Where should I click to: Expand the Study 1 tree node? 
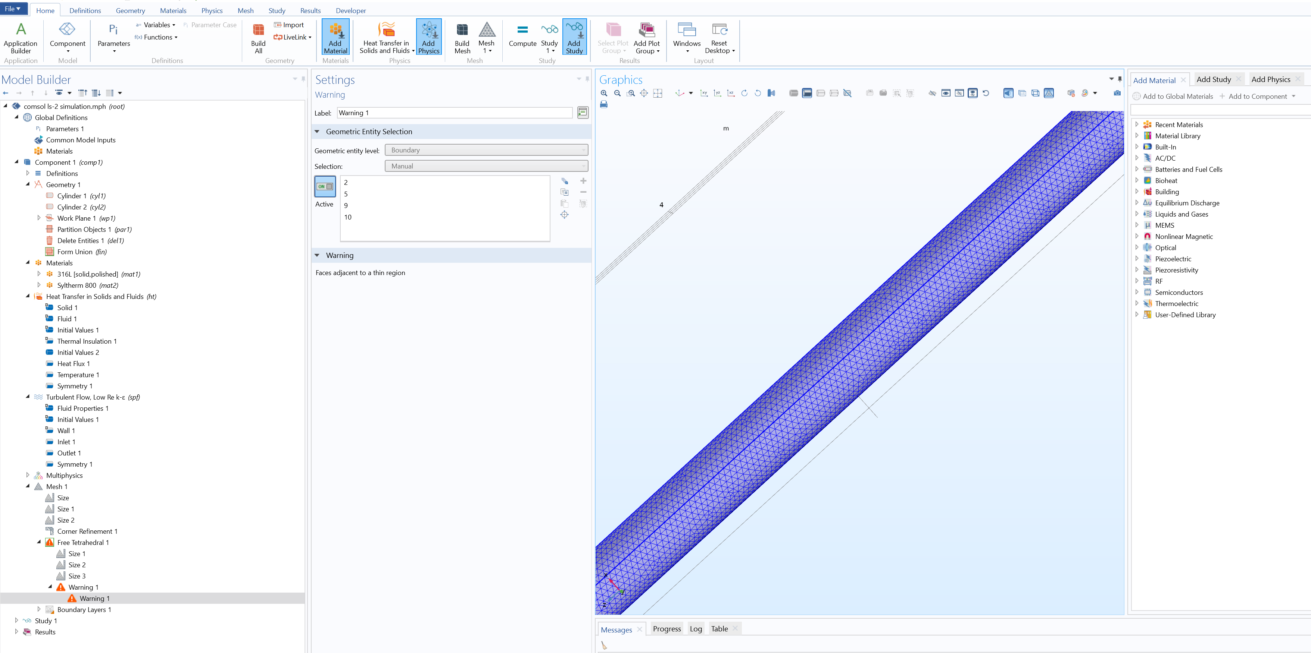[x=17, y=621]
